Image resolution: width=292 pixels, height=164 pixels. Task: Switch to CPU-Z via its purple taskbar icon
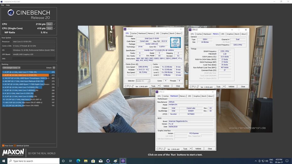click(123, 161)
